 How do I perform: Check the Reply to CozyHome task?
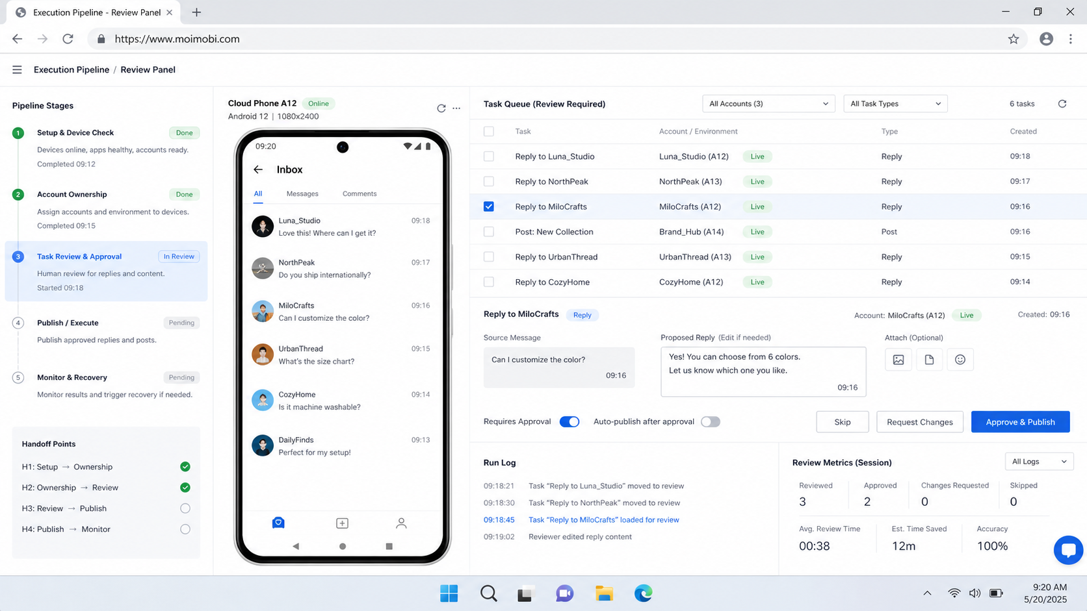coord(489,282)
